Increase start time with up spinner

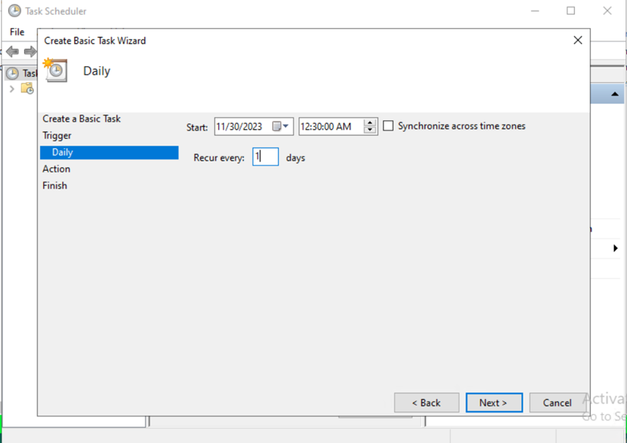[370, 122]
